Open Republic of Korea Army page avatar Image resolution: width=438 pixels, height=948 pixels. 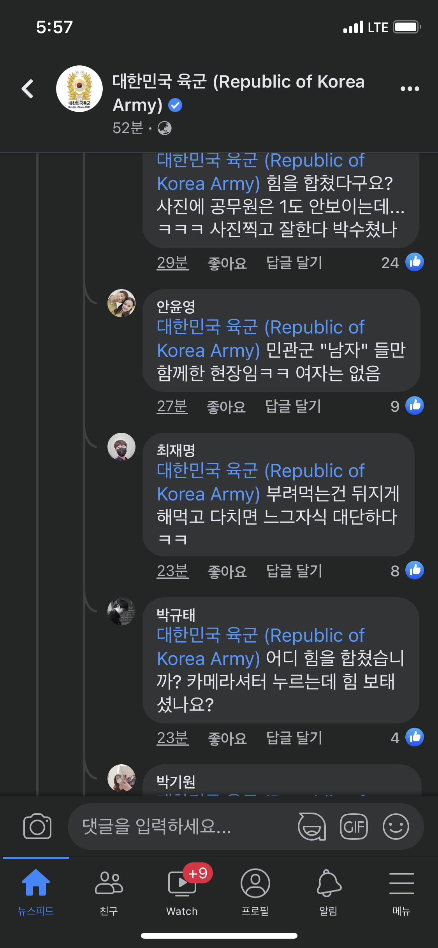(x=79, y=89)
